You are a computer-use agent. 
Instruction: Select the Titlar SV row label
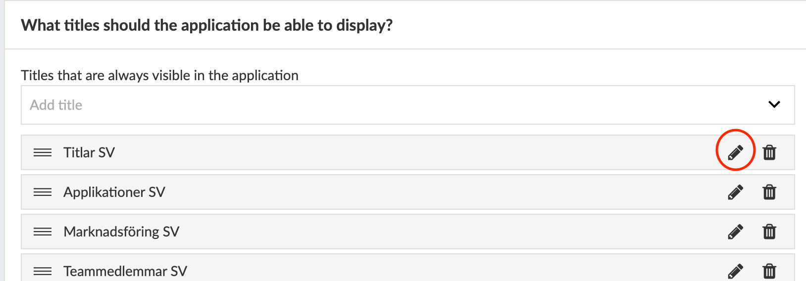89,152
